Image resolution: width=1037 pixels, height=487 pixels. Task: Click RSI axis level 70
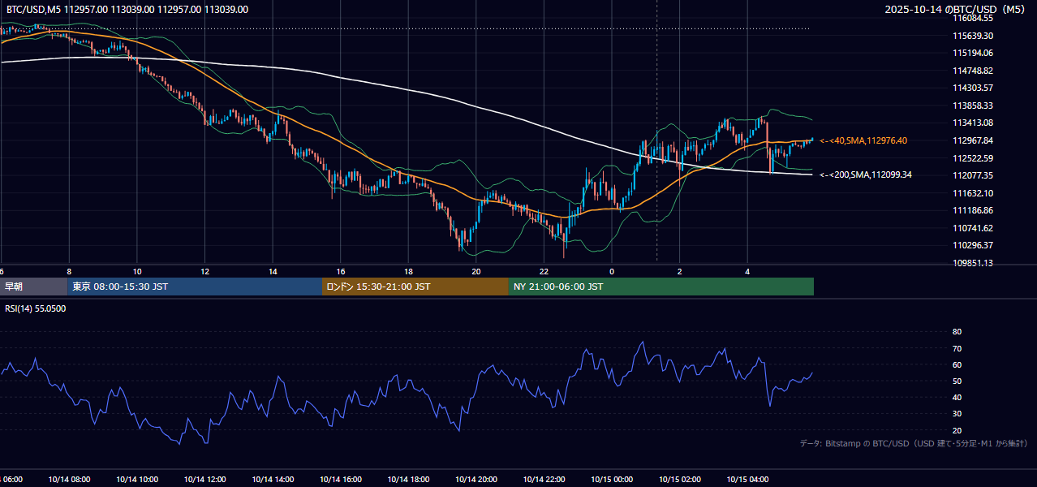pyautogui.click(x=957, y=348)
